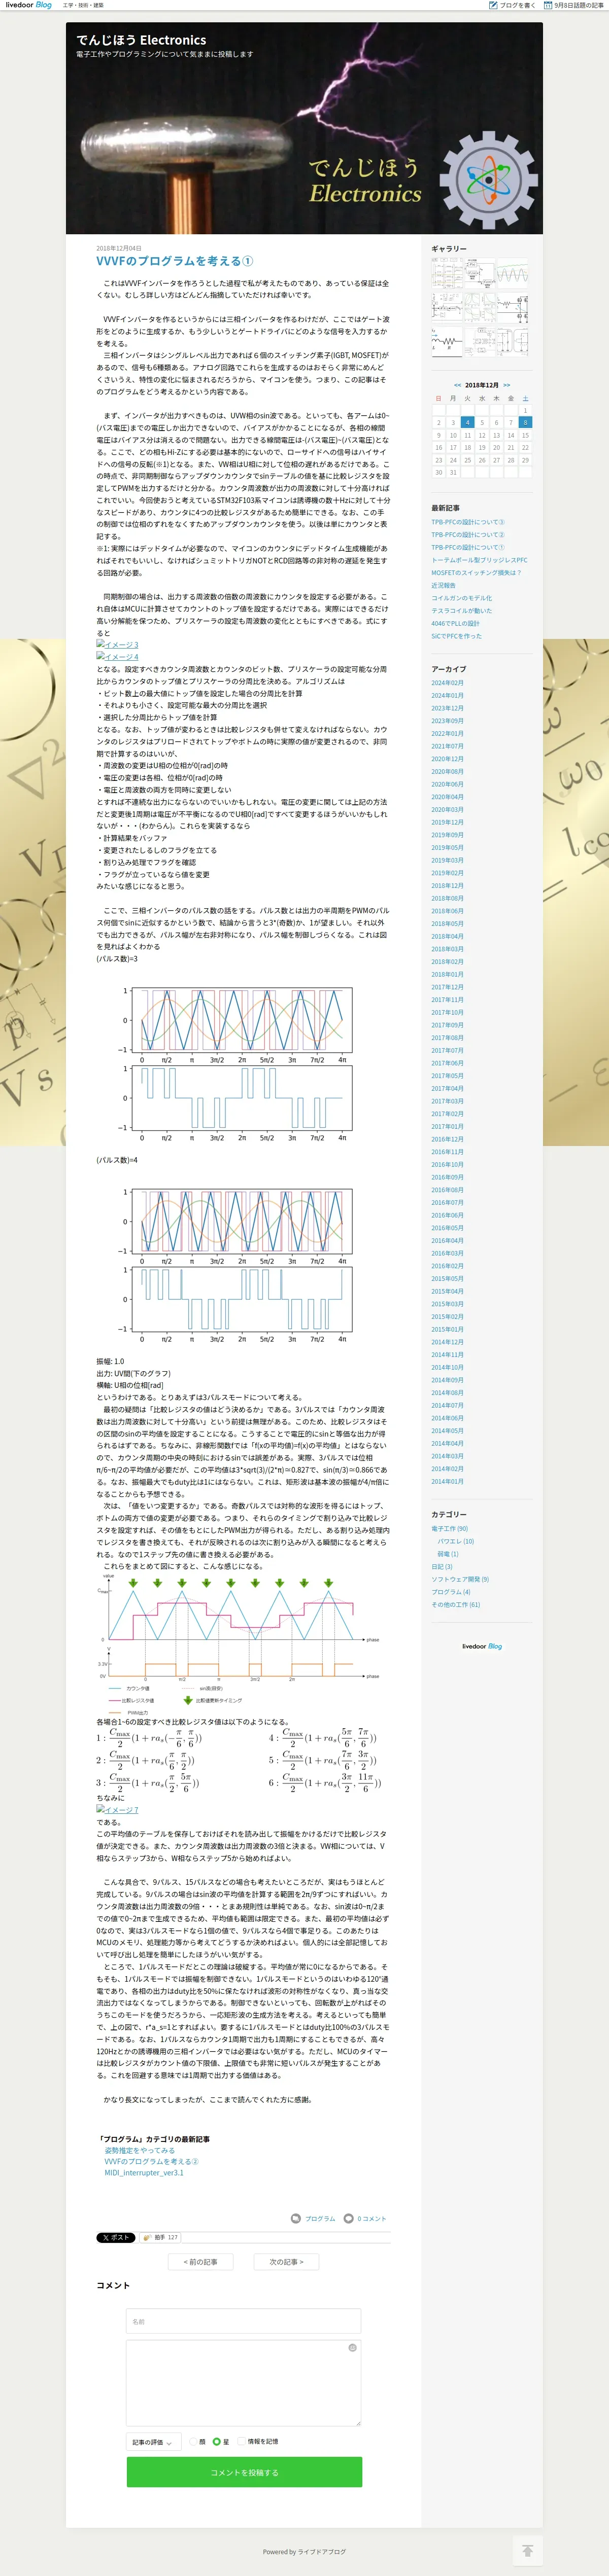Go to previous month with << arrow
The width and height of the screenshot is (609, 2576).
pos(457,385)
